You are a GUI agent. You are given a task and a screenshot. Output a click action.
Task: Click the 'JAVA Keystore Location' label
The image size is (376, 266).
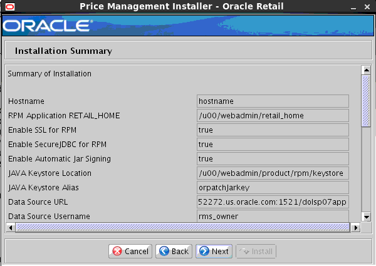click(50, 173)
